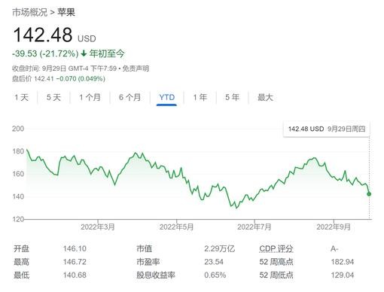This screenshot has height=292, width=384.
Task: Click the 2022年5月 axis label
Action: [176, 227]
